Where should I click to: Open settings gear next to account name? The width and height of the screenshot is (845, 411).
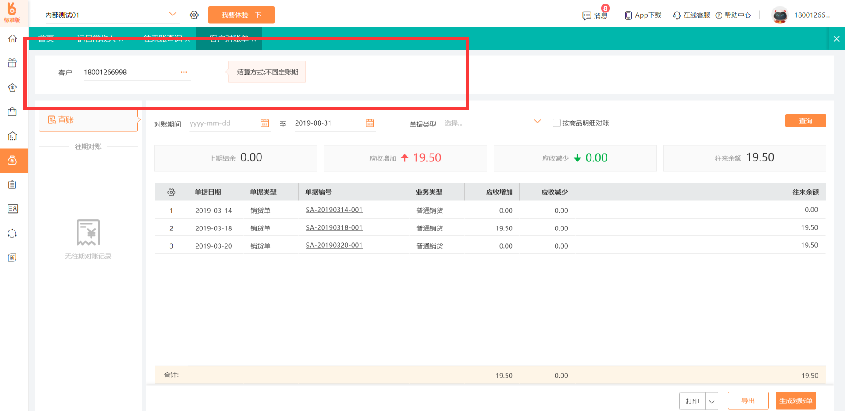(x=194, y=15)
